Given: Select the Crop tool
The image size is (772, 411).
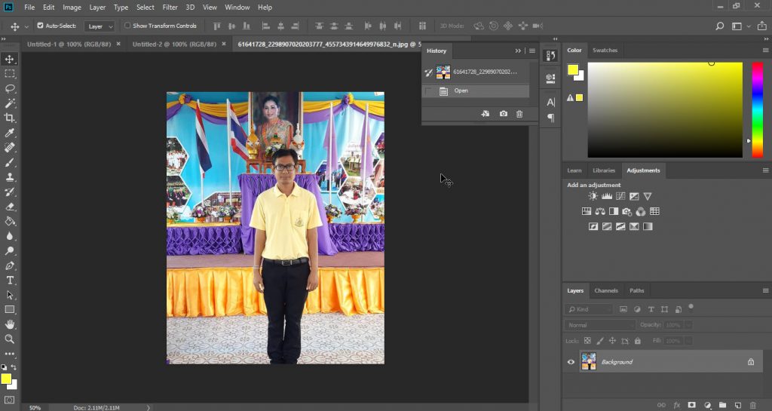Looking at the screenshot, I should 10,118.
